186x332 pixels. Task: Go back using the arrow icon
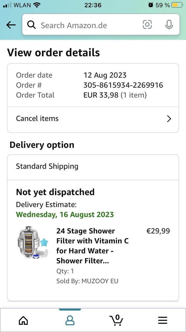click(x=11, y=25)
